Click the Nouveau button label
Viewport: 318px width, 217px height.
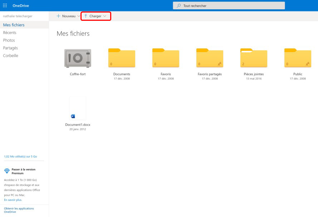pyautogui.click(x=69, y=16)
